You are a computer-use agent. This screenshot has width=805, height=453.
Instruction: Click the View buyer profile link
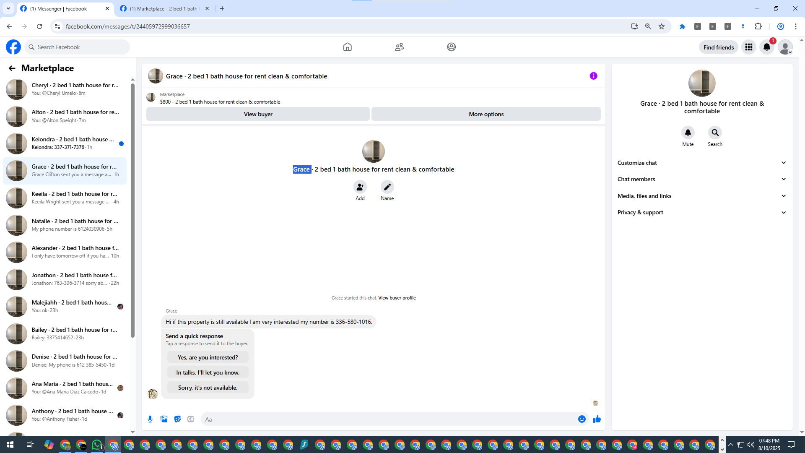pos(397,298)
